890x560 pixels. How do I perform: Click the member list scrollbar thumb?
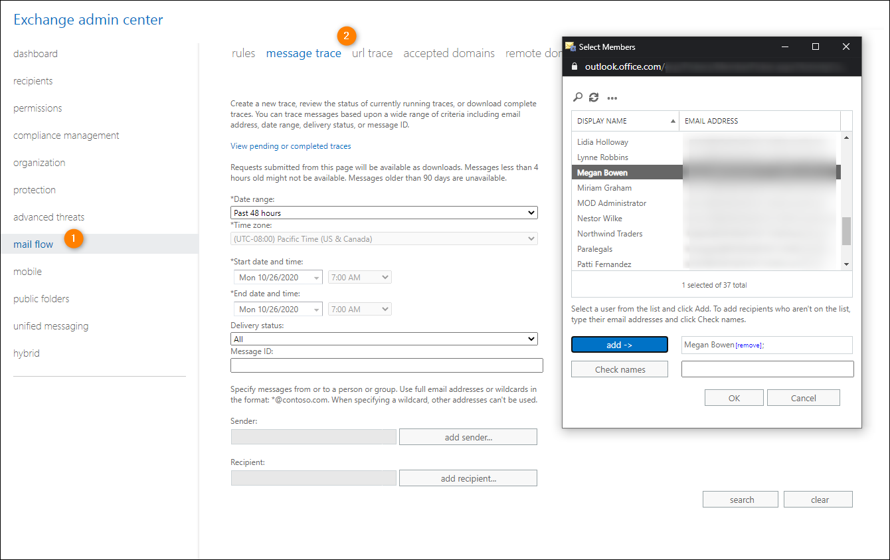846,231
